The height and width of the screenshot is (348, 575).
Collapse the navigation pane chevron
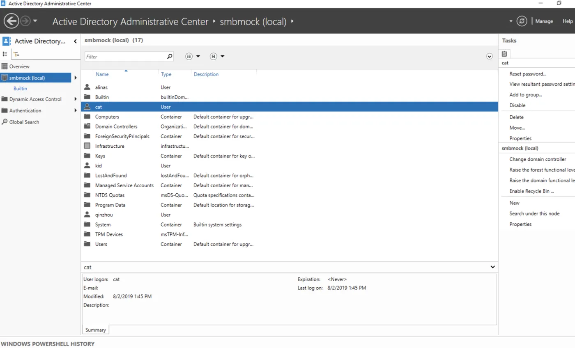click(76, 41)
